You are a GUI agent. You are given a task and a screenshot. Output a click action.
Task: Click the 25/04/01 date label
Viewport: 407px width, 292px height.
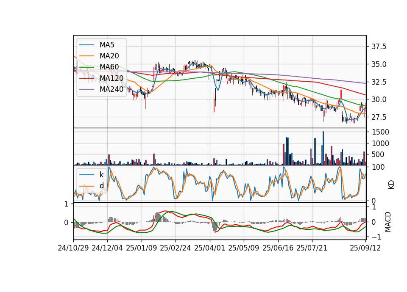tap(210, 248)
